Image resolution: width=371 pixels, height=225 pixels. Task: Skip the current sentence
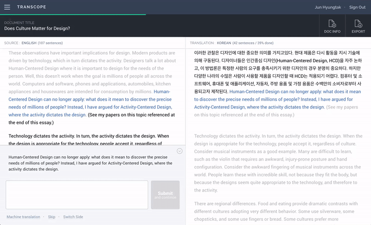tap(51, 217)
